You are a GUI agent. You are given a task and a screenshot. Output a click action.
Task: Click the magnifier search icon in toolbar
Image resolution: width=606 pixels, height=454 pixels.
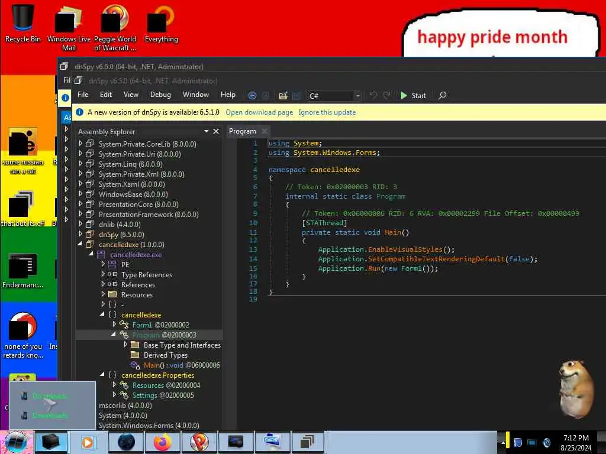pos(443,95)
